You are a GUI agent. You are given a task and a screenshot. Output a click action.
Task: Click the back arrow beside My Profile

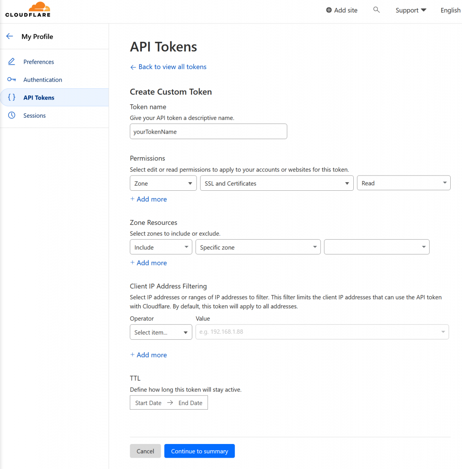tap(10, 36)
